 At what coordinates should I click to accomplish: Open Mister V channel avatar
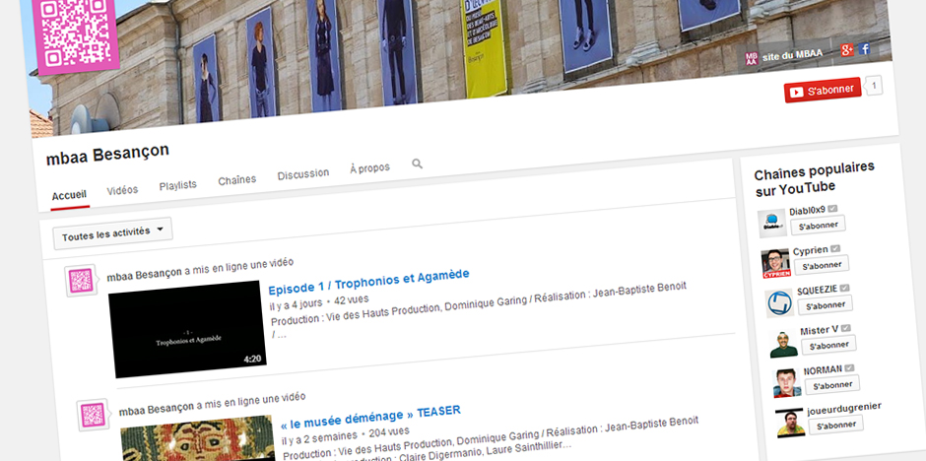click(x=784, y=344)
